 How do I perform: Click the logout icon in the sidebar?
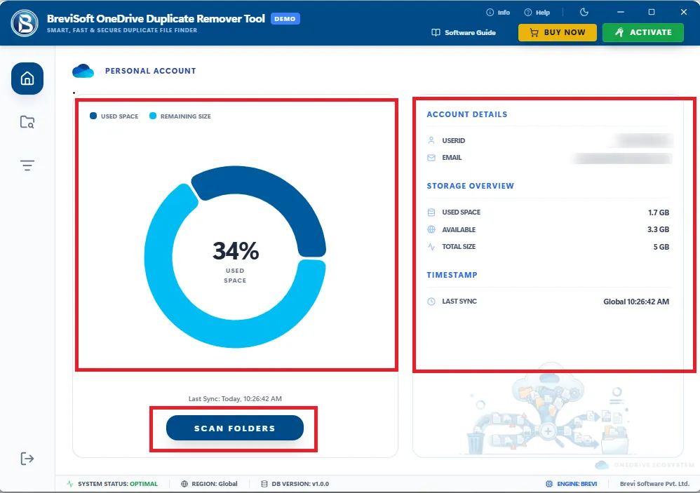(27, 458)
